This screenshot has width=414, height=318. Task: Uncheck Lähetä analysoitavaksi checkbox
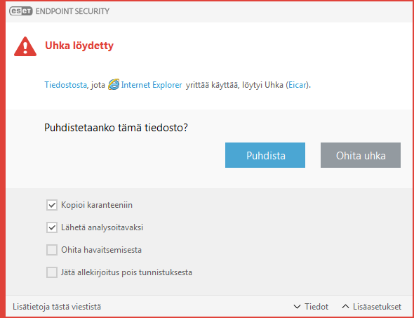click(x=52, y=227)
